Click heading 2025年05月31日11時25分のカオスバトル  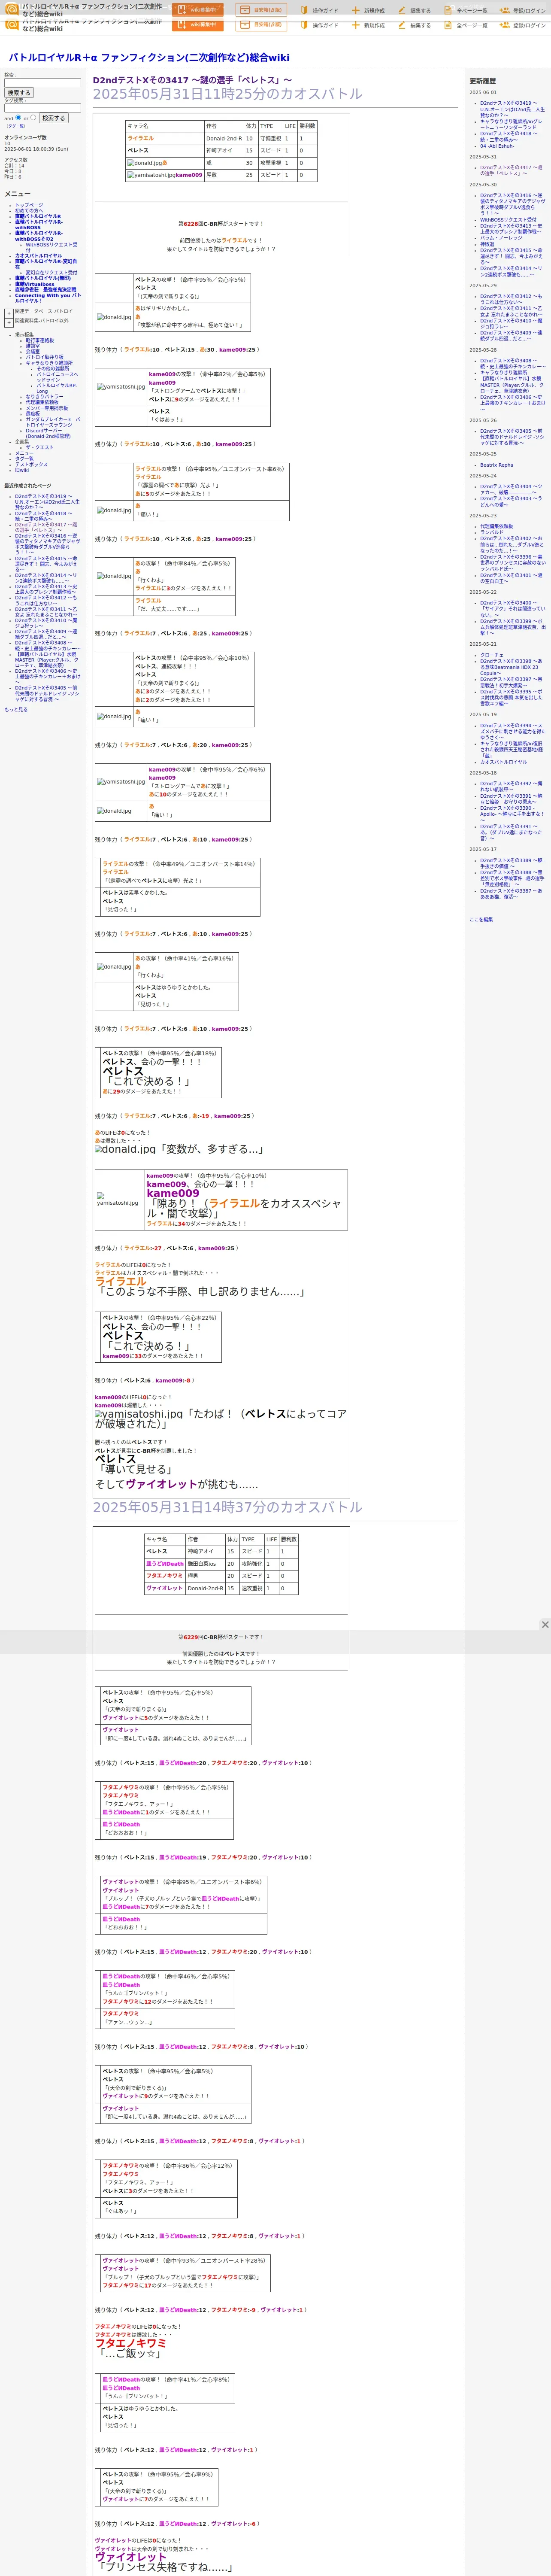[x=228, y=94]
